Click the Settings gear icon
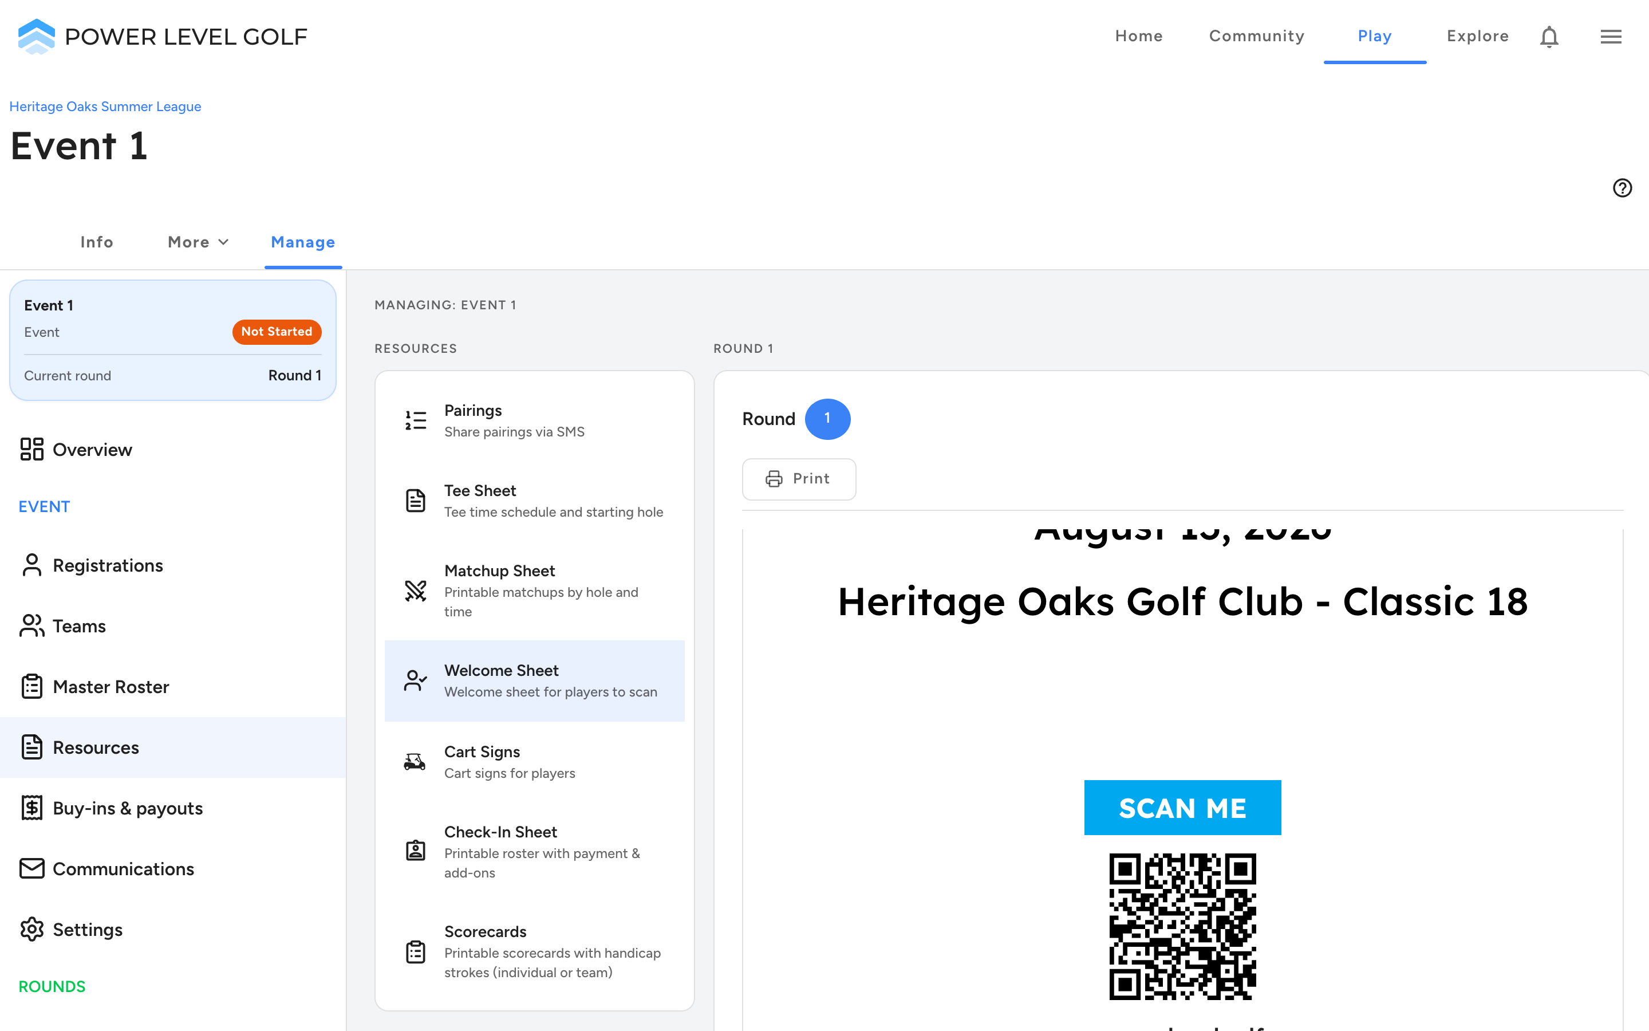This screenshot has height=1031, width=1649. click(x=32, y=930)
